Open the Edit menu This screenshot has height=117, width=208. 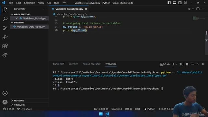[x=19, y=3]
